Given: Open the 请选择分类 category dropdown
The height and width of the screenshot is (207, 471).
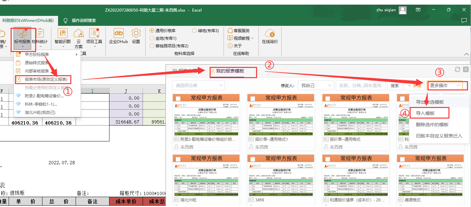Looking at the screenshot, I should (x=198, y=85).
